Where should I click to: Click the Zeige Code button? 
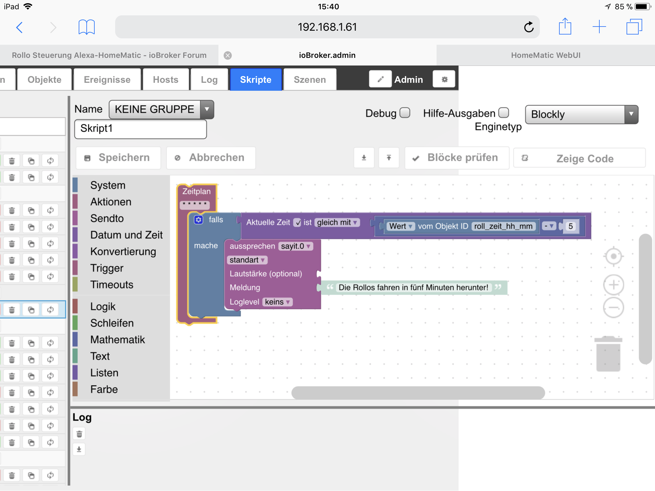tap(579, 158)
